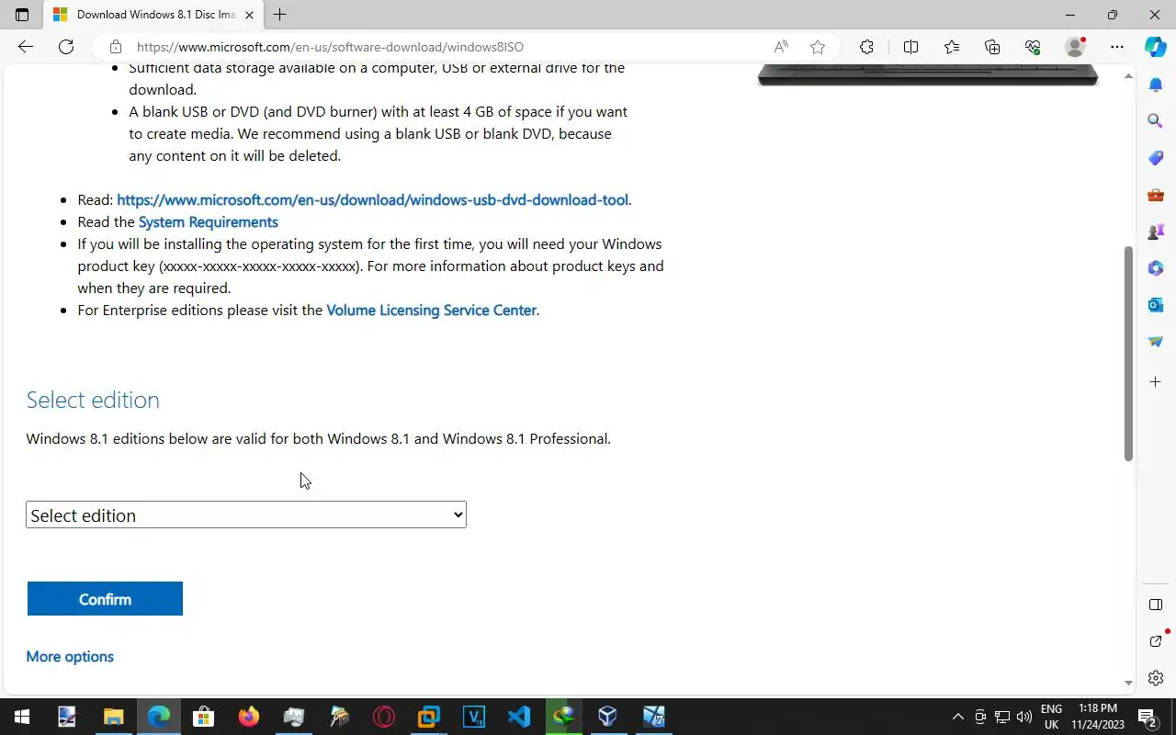Open the Windows Start menu
1176x735 pixels.
(22, 717)
